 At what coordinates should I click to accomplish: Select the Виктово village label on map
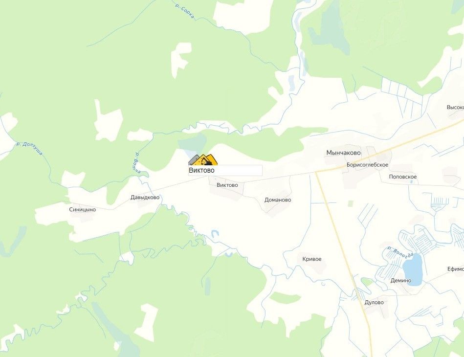[x=227, y=185]
